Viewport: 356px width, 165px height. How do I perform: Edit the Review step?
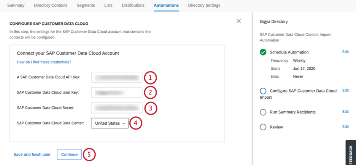[x=345, y=127]
